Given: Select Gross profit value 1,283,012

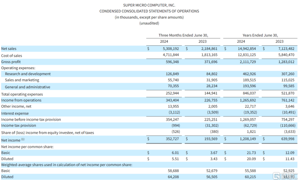Looking at the screenshot, I should pyautogui.click(x=286, y=62).
